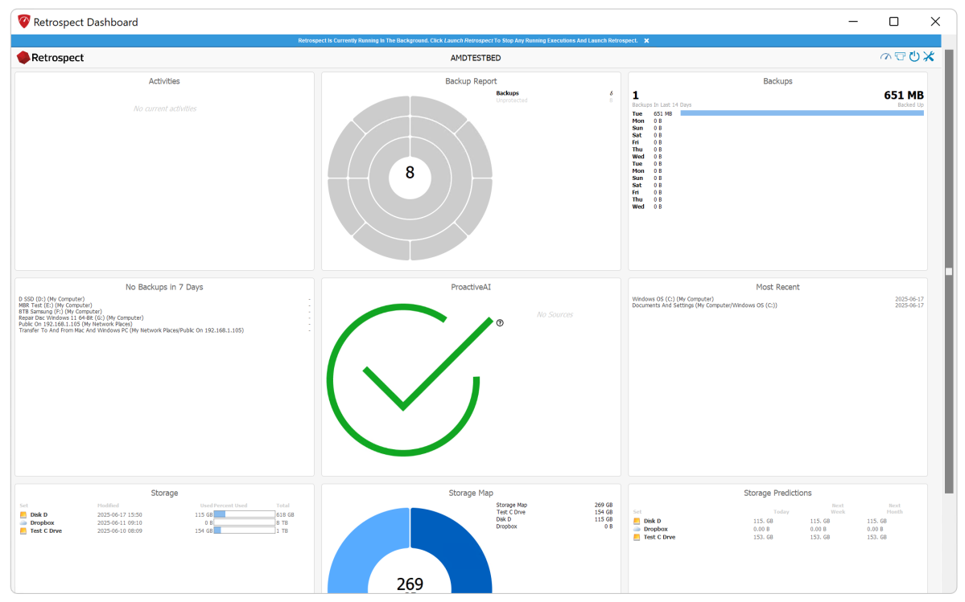The width and height of the screenshot is (965, 602).
Task: Click the Dropbox percent-used bar in Storage
Action: [245, 522]
